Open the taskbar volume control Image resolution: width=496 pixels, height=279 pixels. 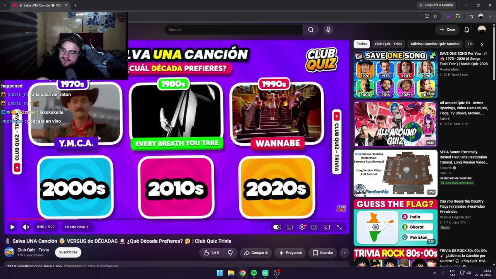468,273
